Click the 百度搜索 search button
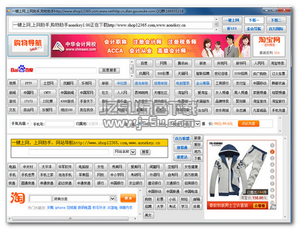 [109, 71]
